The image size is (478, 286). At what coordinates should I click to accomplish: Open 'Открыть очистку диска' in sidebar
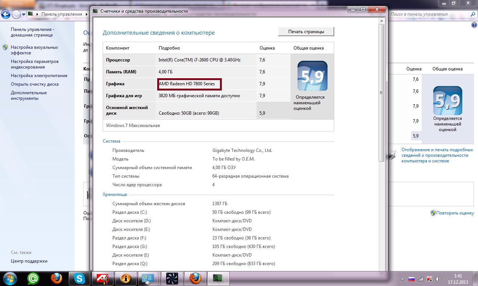pyautogui.click(x=34, y=84)
